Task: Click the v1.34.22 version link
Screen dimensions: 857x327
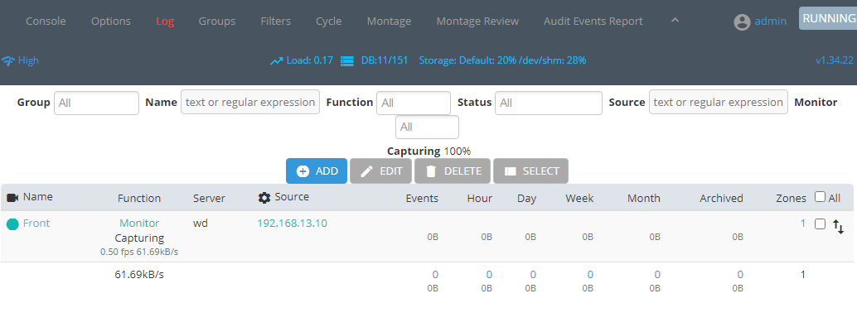Action: [835, 60]
